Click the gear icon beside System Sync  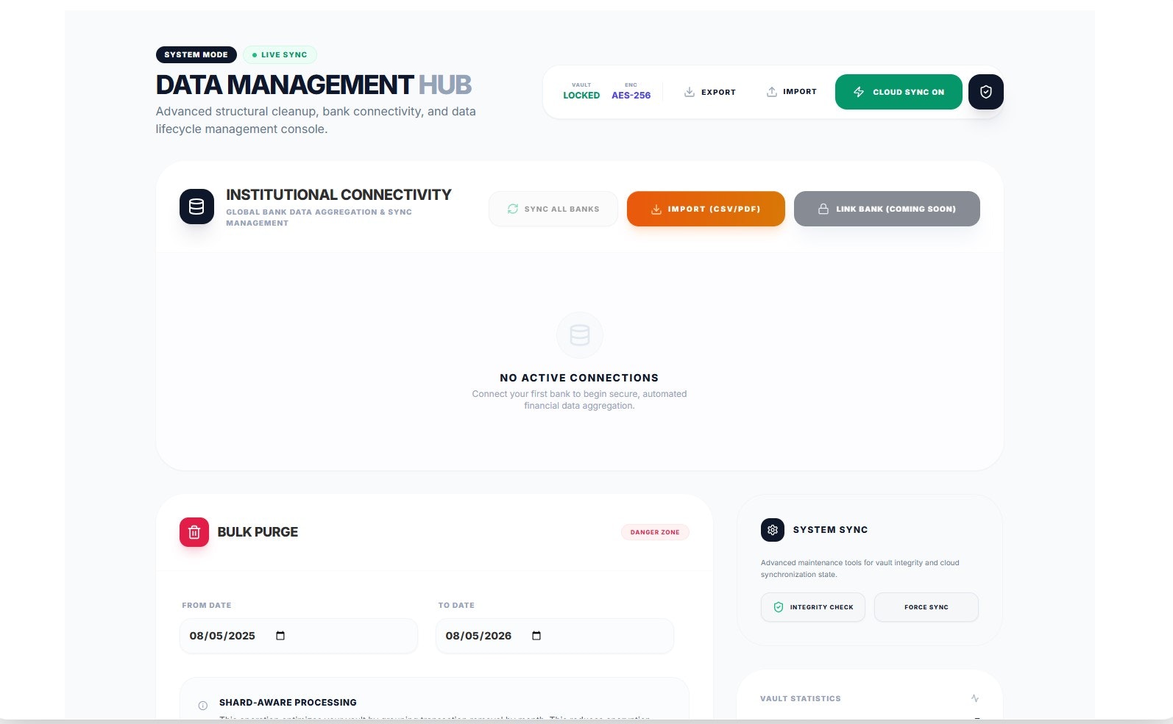point(773,530)
